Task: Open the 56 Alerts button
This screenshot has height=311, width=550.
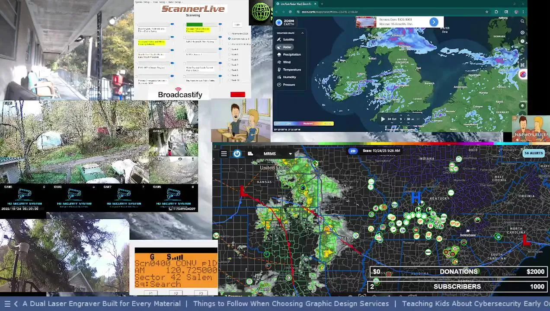Action: click(x=533, y=153)
